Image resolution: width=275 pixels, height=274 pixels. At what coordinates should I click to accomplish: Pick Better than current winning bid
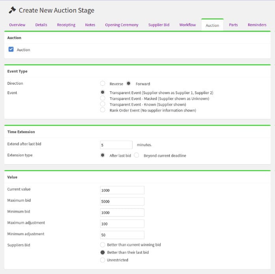103,244
